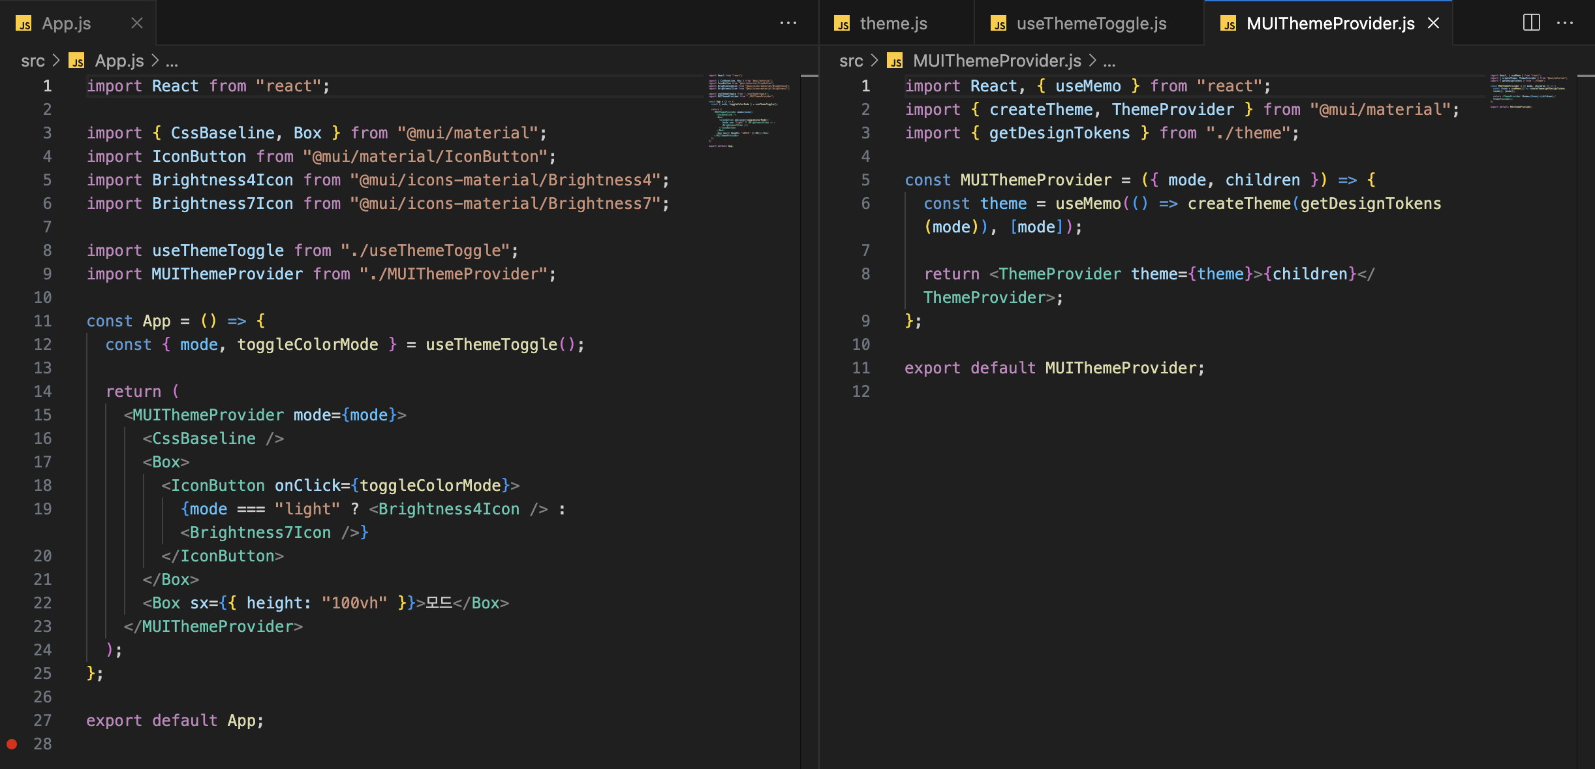Click JS file icon on theme.js tab

(x=842, y=24)
